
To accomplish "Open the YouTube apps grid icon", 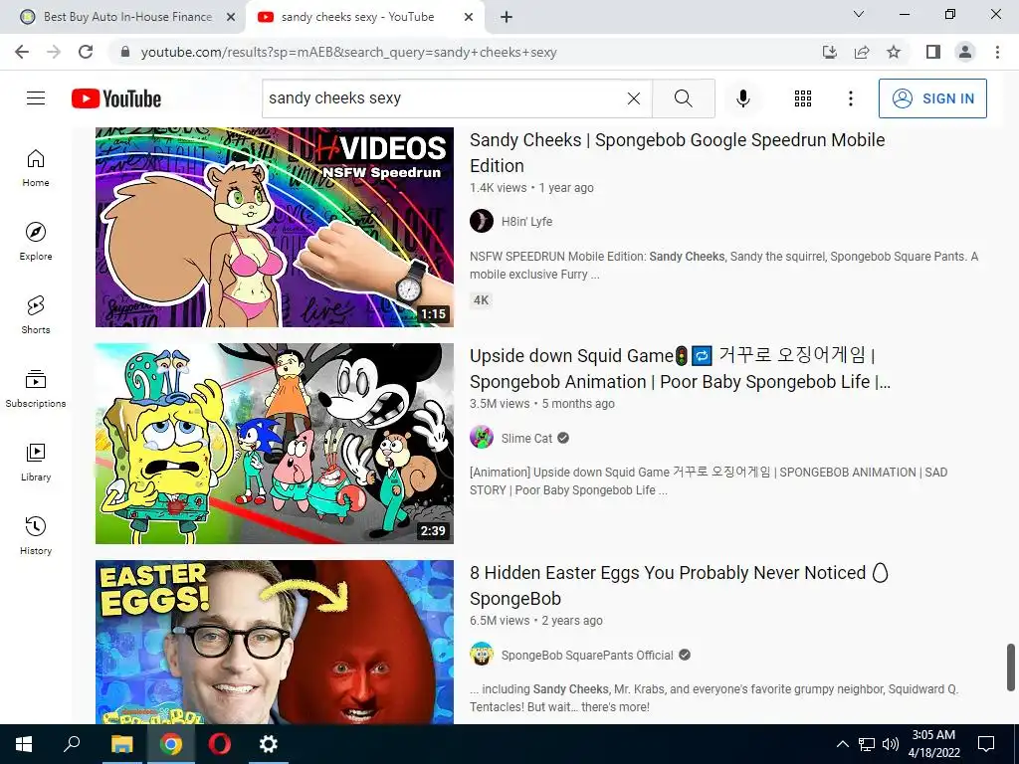I will [803, 98].
